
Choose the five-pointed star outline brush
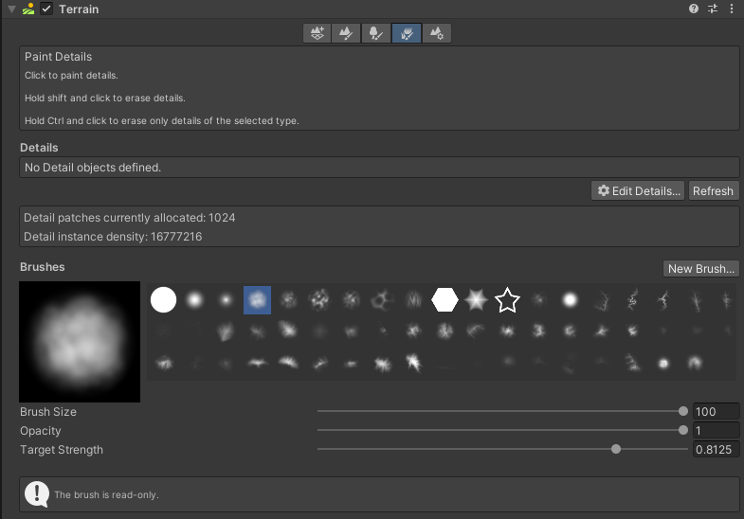point(507,299)
